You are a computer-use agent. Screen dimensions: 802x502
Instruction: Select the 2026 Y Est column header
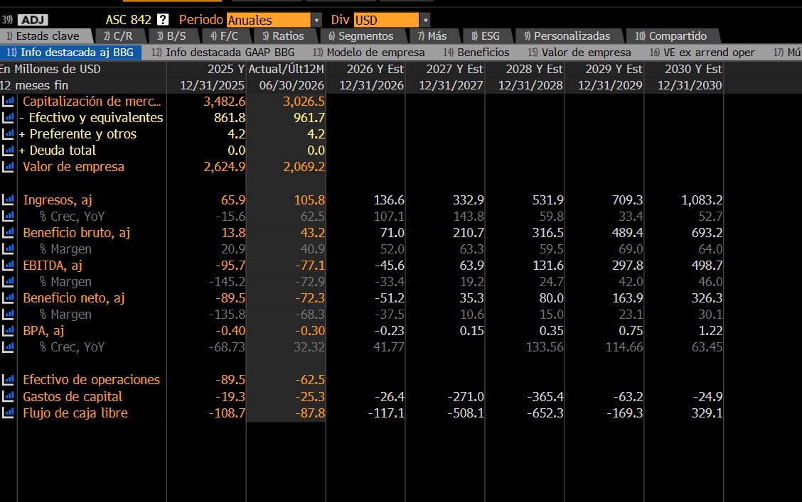(375, 69)
